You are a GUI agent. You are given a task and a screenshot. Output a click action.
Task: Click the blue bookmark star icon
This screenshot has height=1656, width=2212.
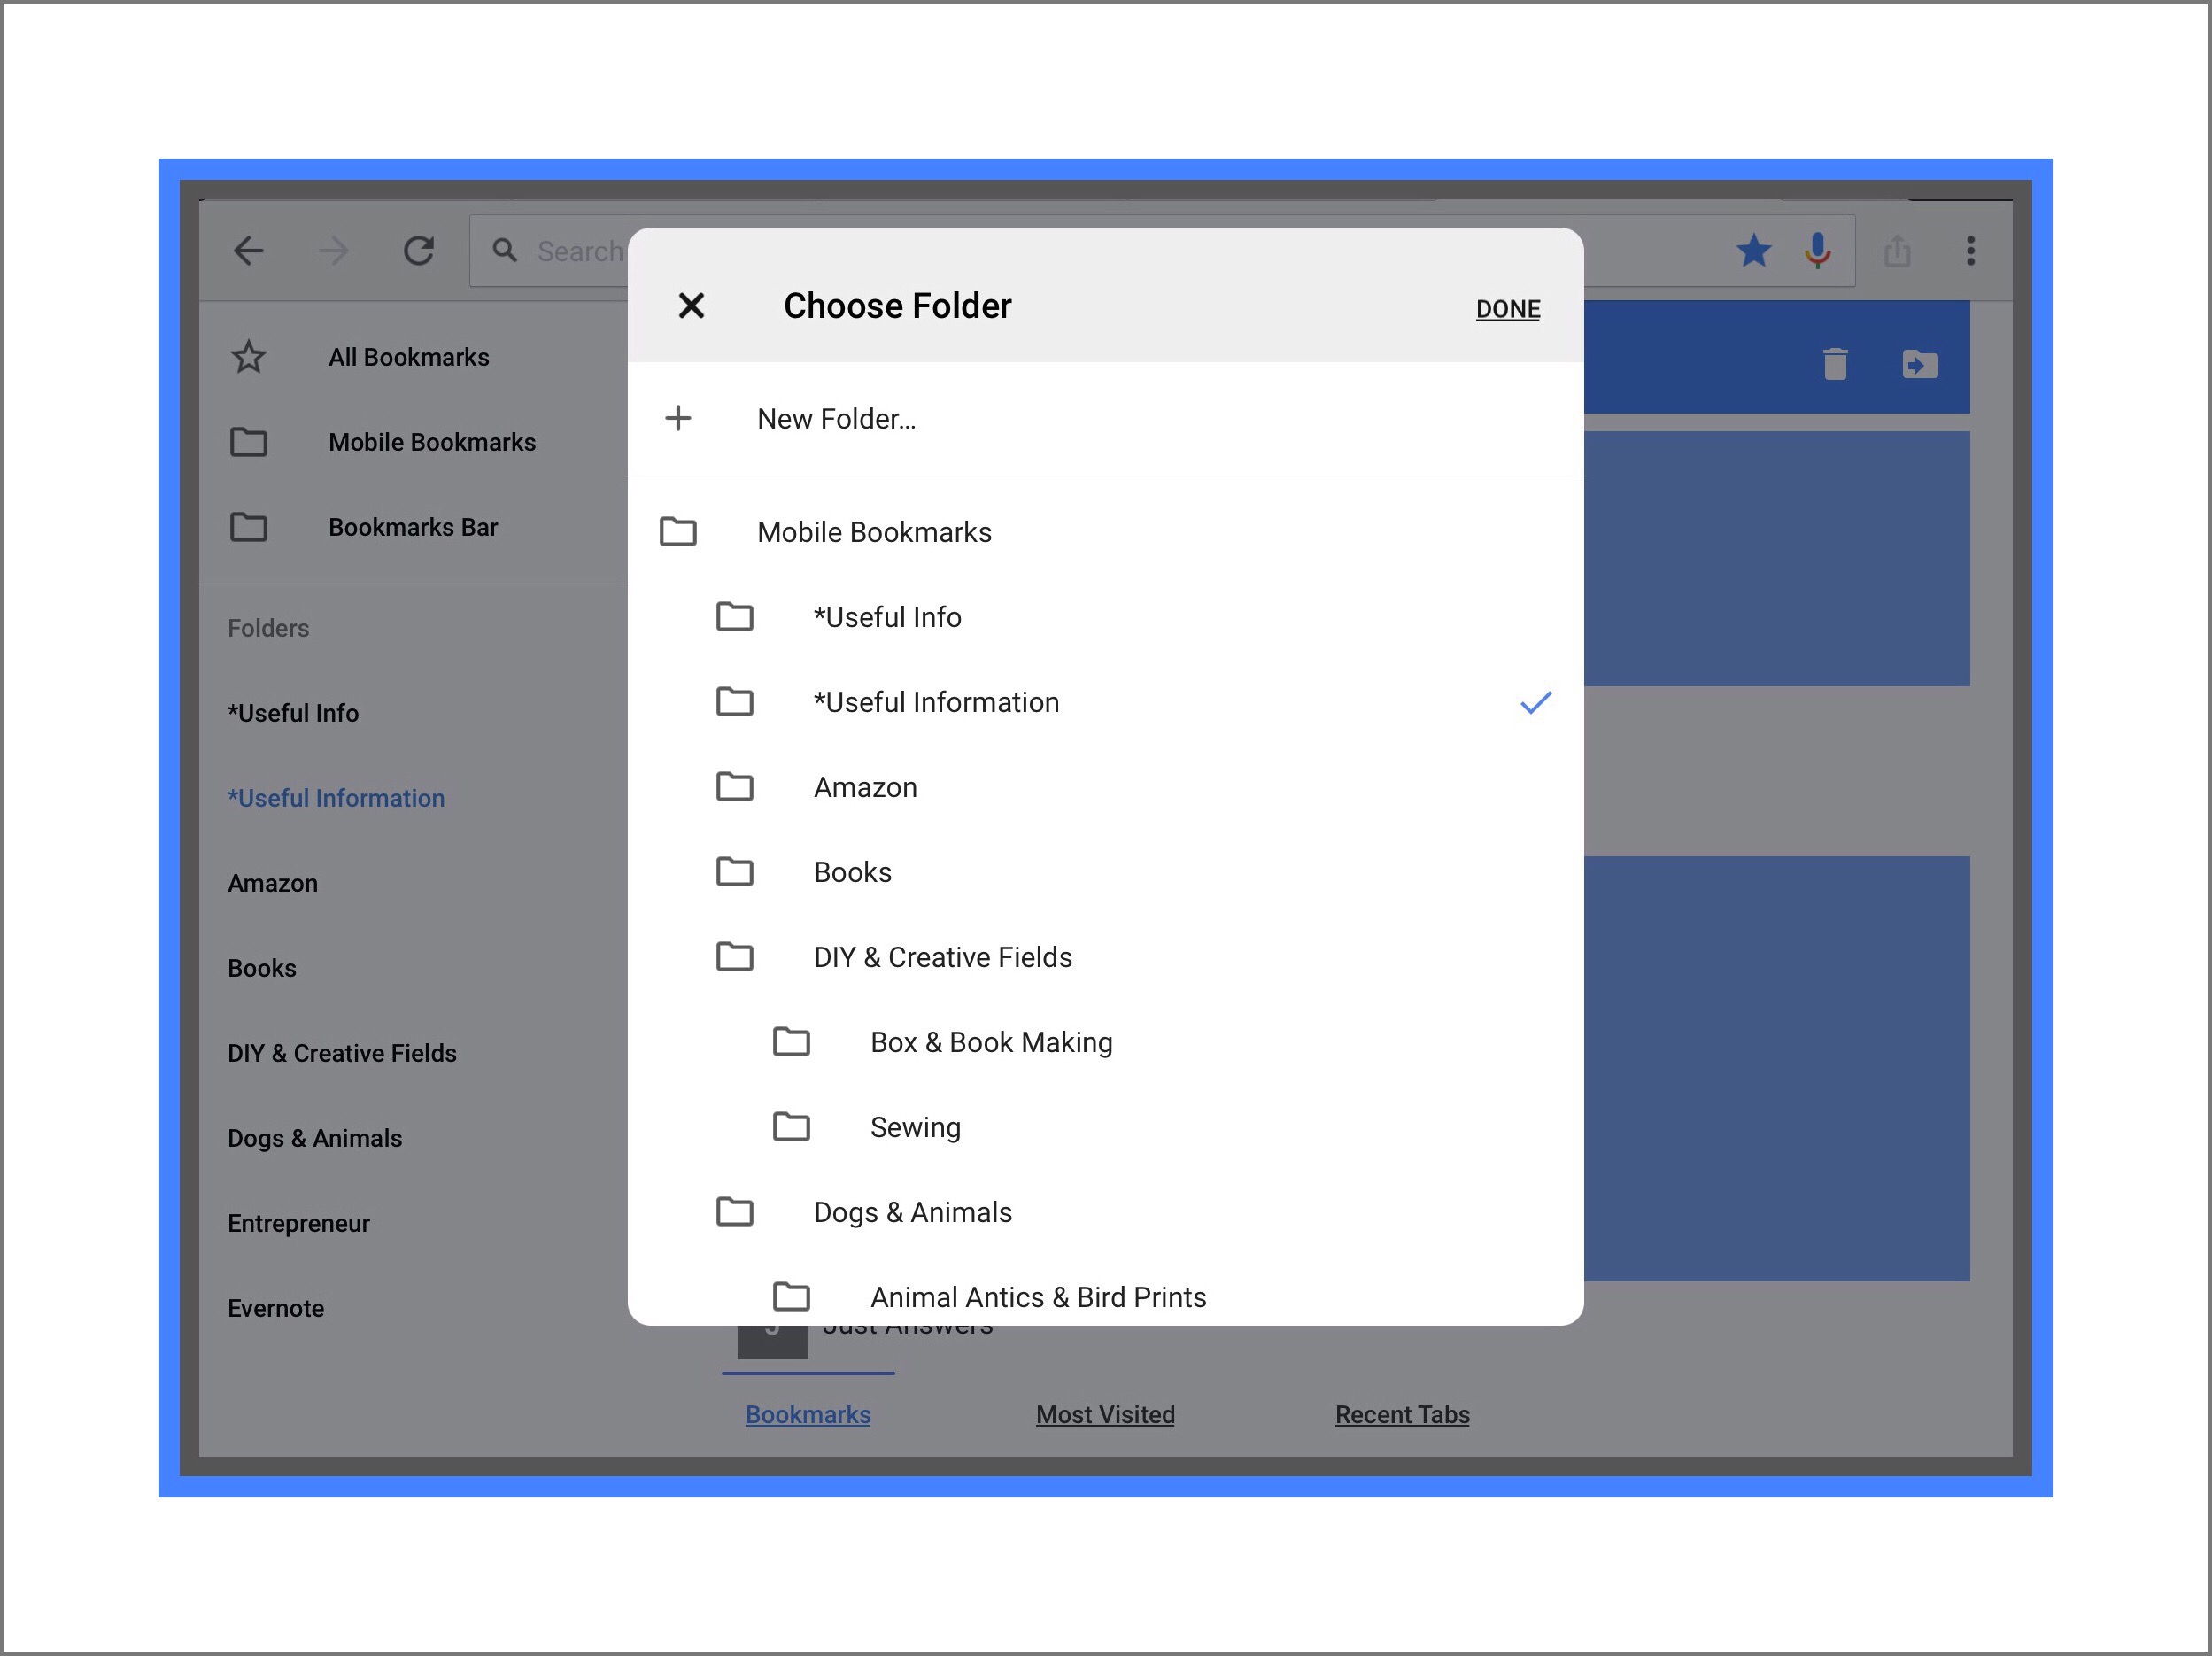pyautogui.click(x=1753, y=250)
